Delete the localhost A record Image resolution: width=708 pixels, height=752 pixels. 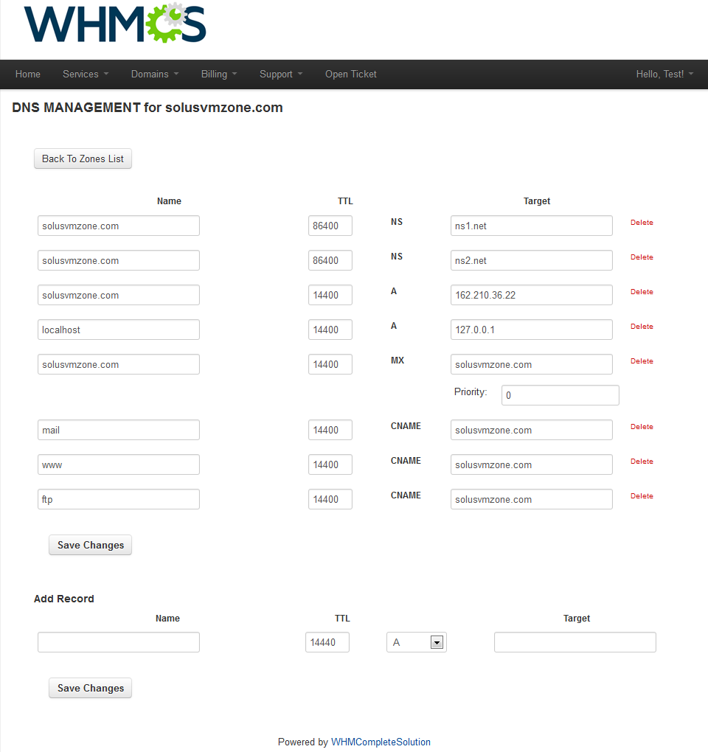pyautogui.click(x=642, y=326)
